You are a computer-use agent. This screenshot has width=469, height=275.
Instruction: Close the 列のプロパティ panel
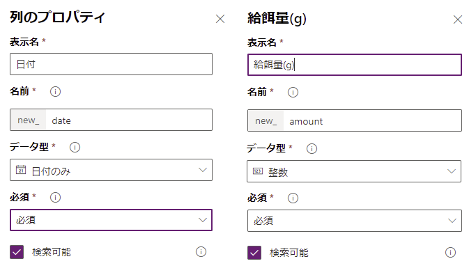220,19
